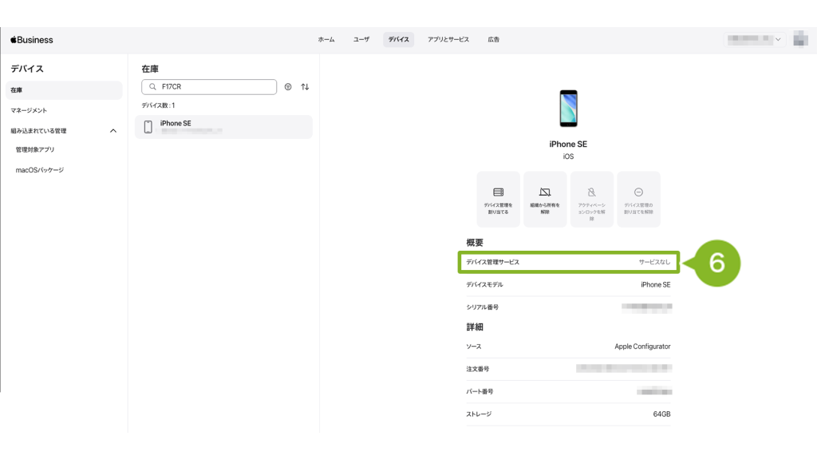Open macOSパッケージ in the sidebar
This screenshot has width=817, height=460.
[x=40, y=170]
